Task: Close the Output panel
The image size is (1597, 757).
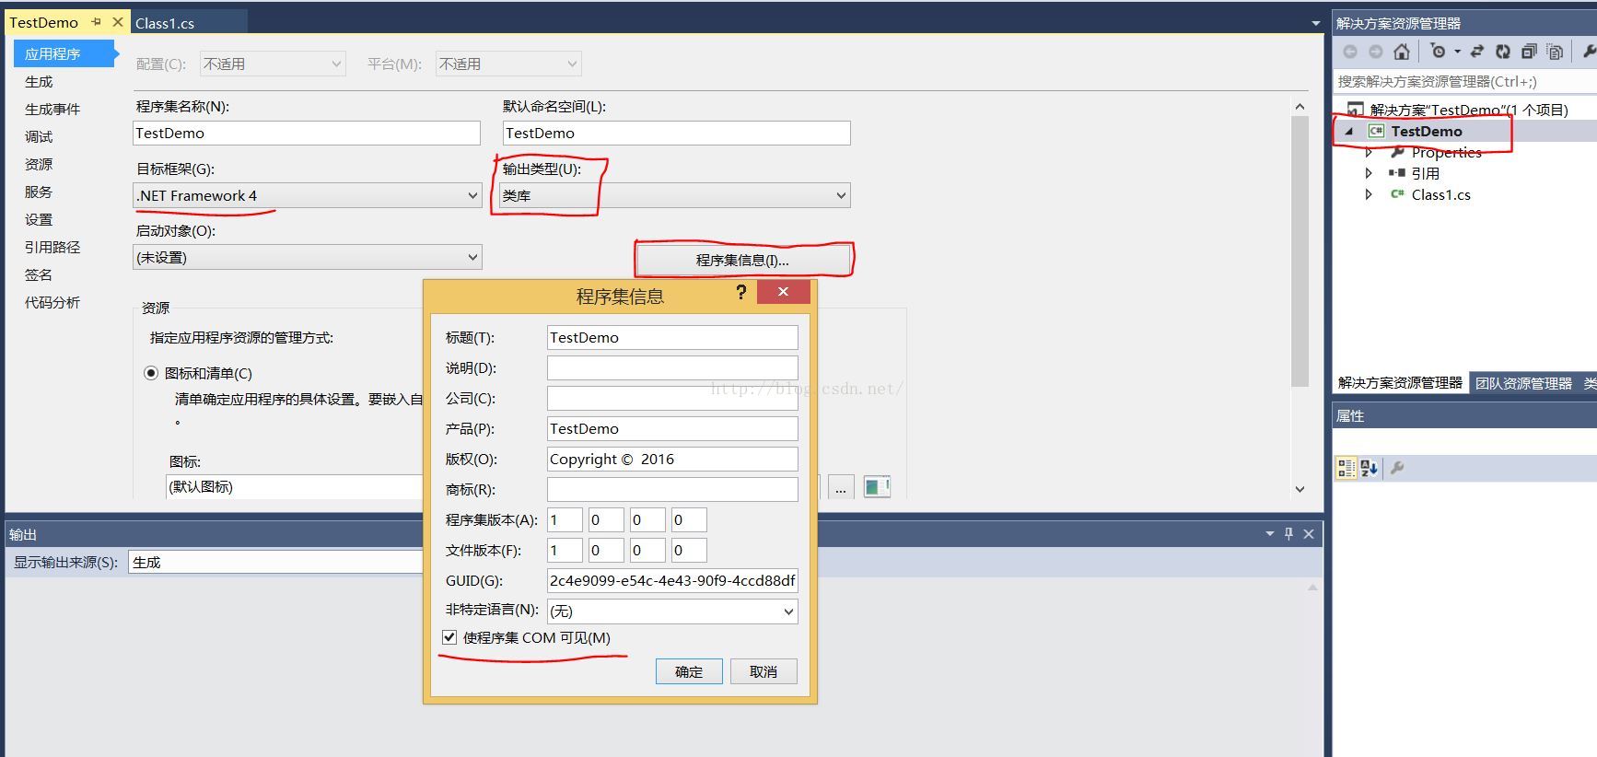Action: tap(1309, 533)
